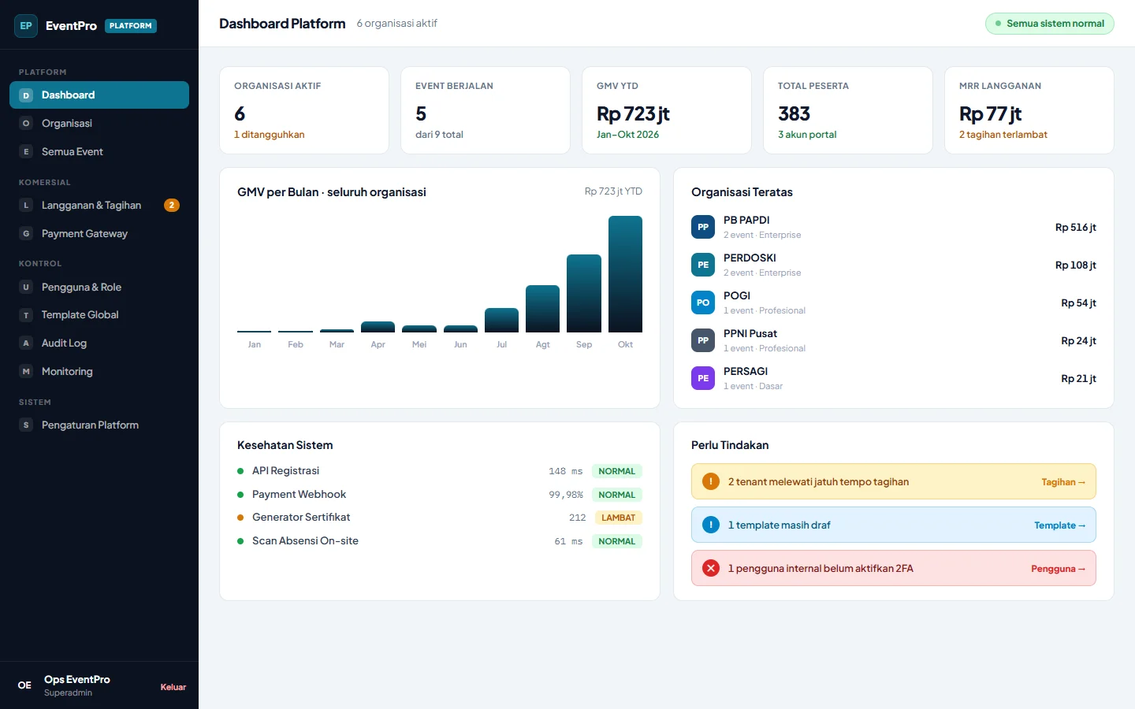Open the Audit Log page

click(x=99, y=343)
